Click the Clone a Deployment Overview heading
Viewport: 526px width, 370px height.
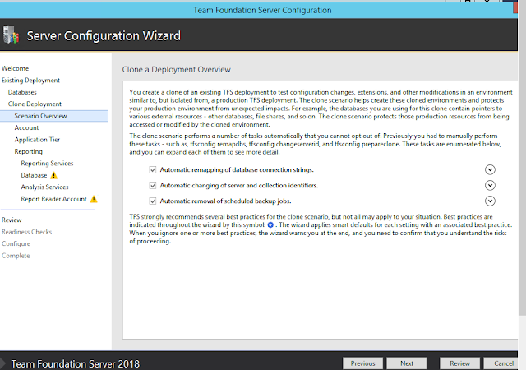[x=177, y=70]
